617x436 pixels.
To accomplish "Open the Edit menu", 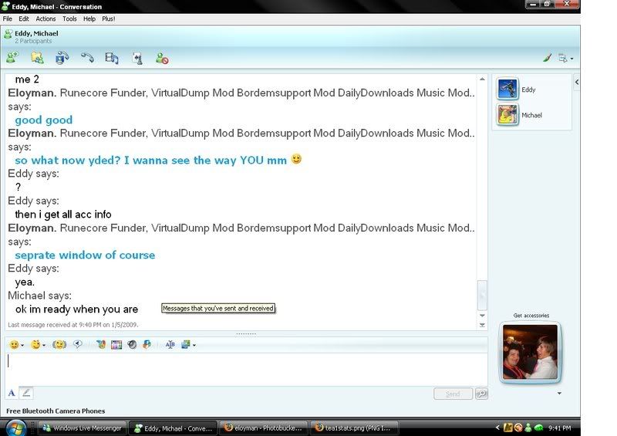I will coord(24,19).
